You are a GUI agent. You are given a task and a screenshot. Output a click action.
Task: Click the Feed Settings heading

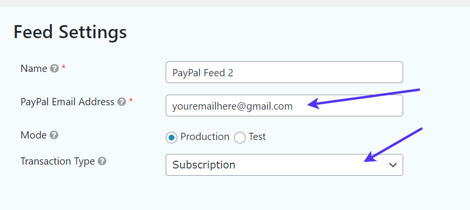(x=70, y=32)
